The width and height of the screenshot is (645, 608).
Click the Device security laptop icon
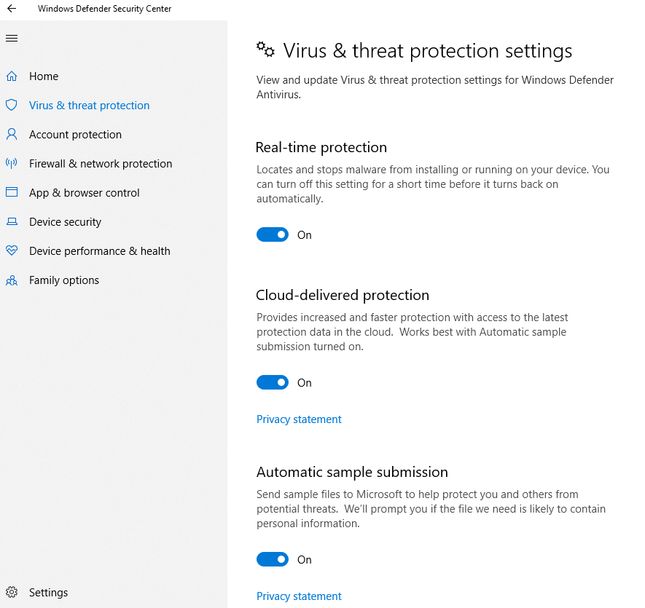tap(12, 221)
